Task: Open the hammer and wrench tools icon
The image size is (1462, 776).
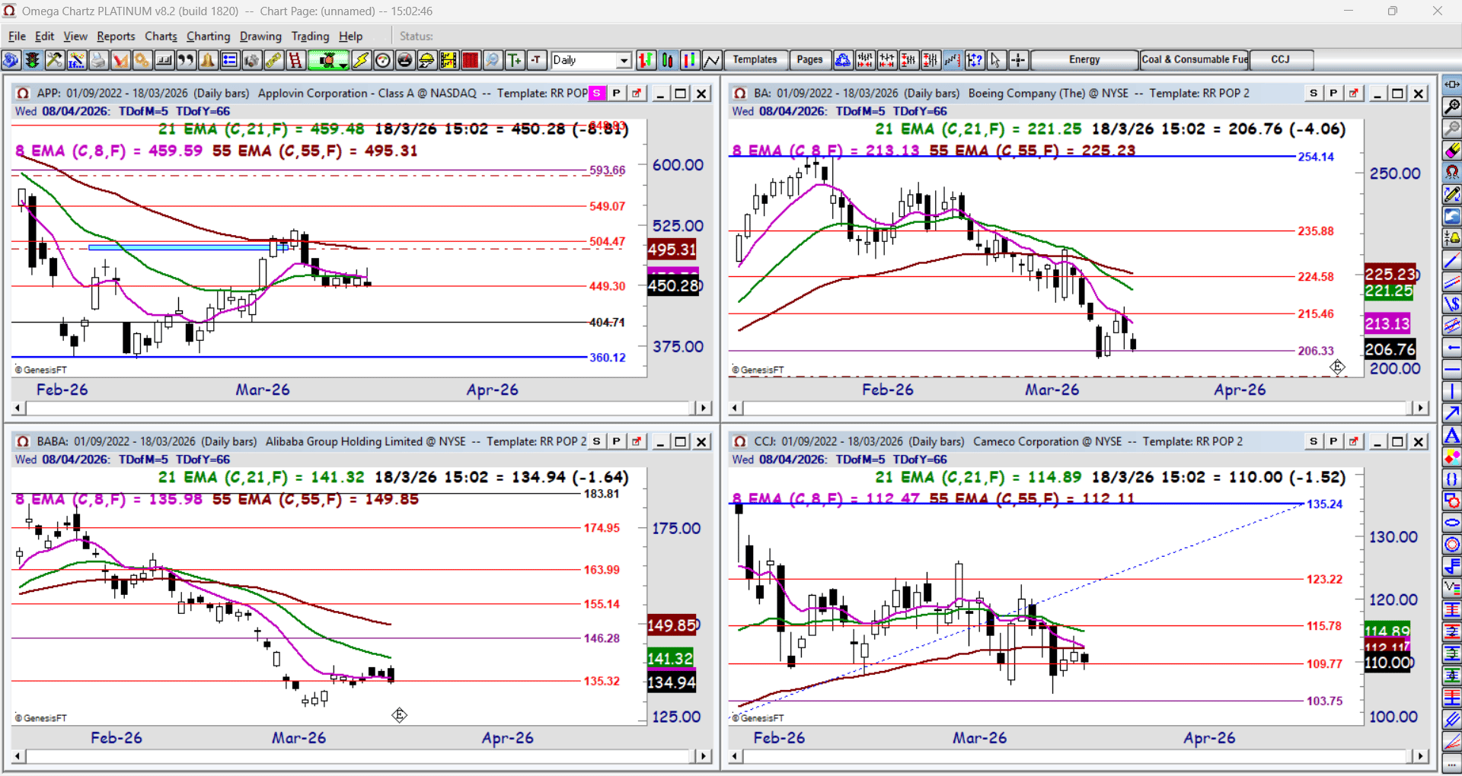Action: point(54,60)
